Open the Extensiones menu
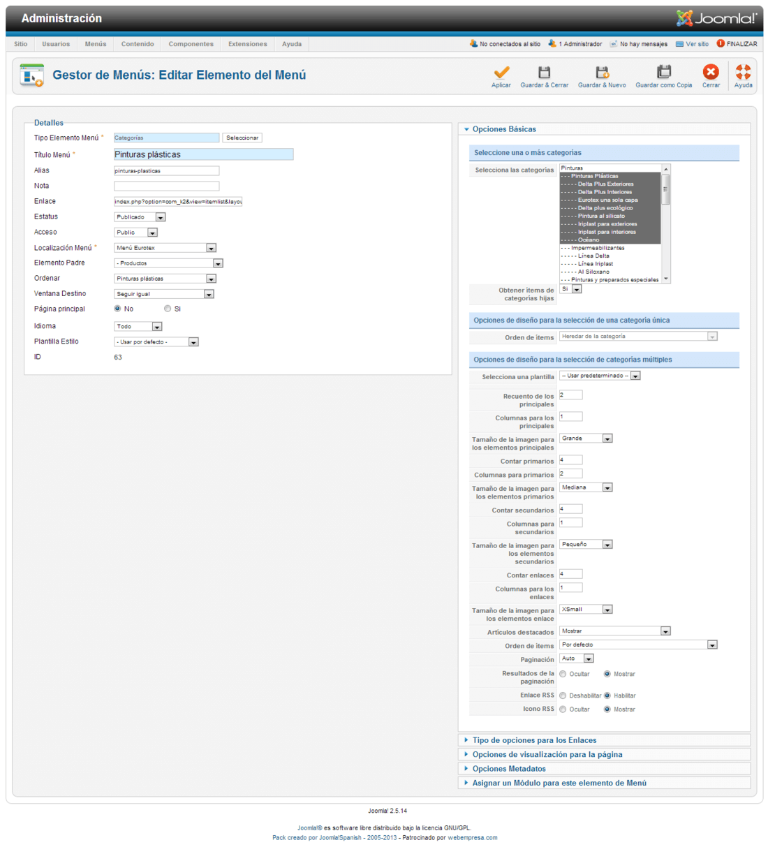 tap(248, 44)
